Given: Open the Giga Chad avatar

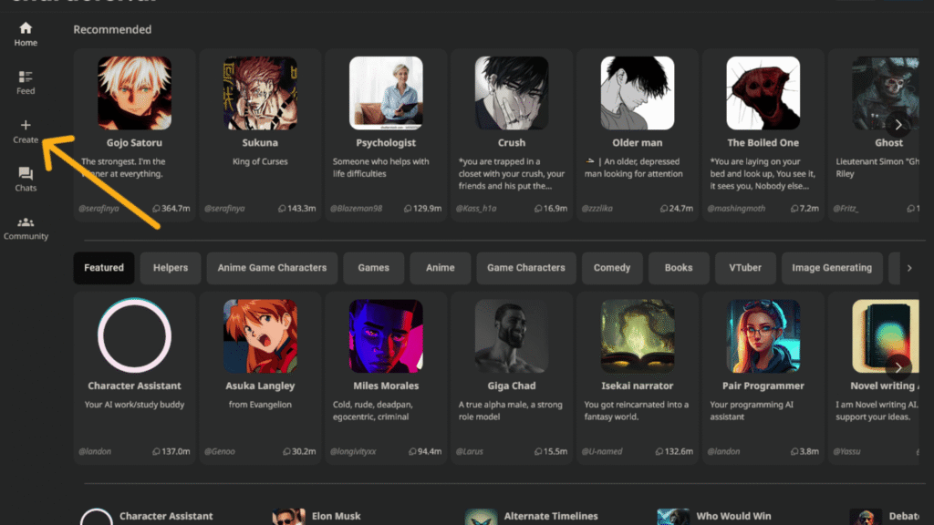Looking at the screenshot, I should [x=512, y=336].
